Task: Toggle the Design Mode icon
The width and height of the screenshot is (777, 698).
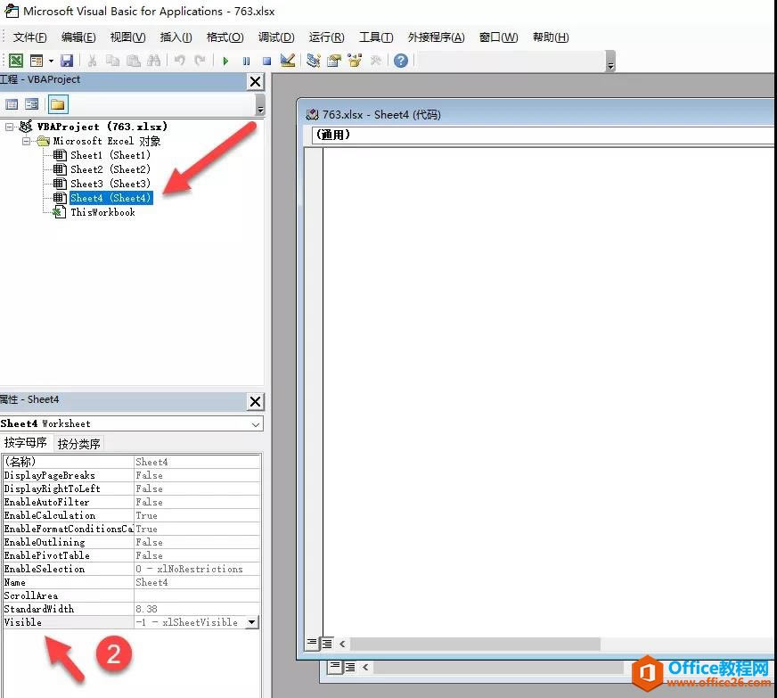Action: (288, 61)
